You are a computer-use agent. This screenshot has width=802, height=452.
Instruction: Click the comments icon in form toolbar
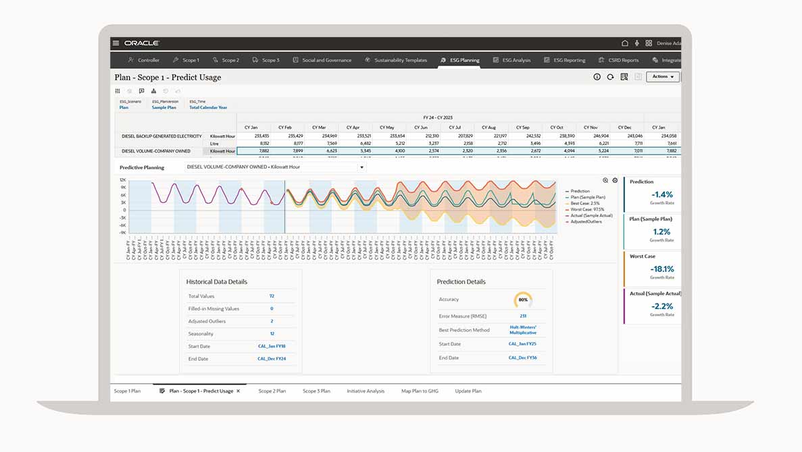click(141, 91)
